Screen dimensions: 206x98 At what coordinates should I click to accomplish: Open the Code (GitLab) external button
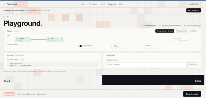click(194, 4)
